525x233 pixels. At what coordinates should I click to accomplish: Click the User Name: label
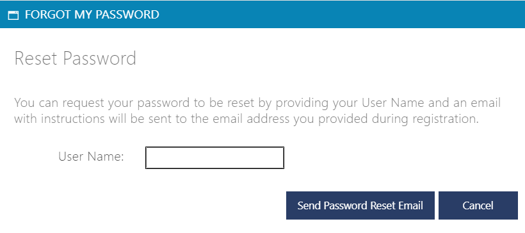[x=91, y=156]
